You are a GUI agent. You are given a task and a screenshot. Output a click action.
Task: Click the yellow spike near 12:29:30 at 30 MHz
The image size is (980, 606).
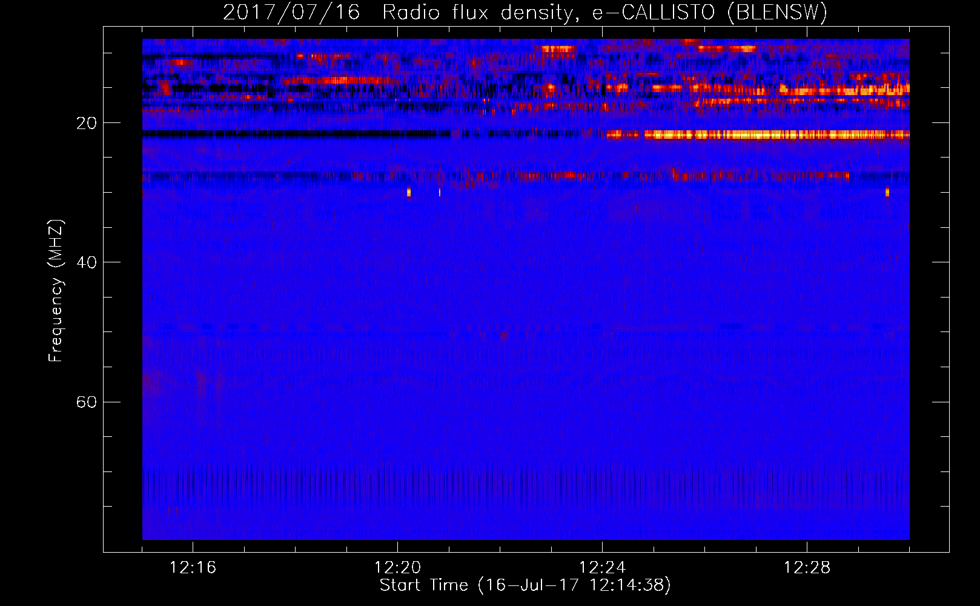[887, 192]
